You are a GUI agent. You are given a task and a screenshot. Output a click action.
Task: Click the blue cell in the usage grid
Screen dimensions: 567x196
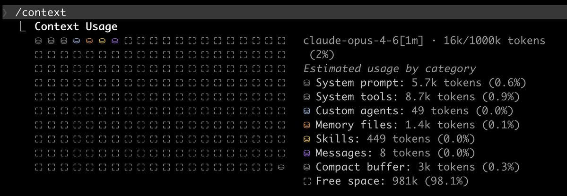click(x=77, y=41)
